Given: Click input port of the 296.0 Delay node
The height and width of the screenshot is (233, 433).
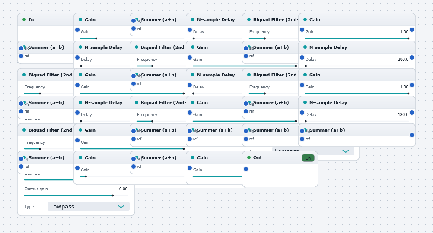Looking at the screenshot, I should click(x=302, y=57).
